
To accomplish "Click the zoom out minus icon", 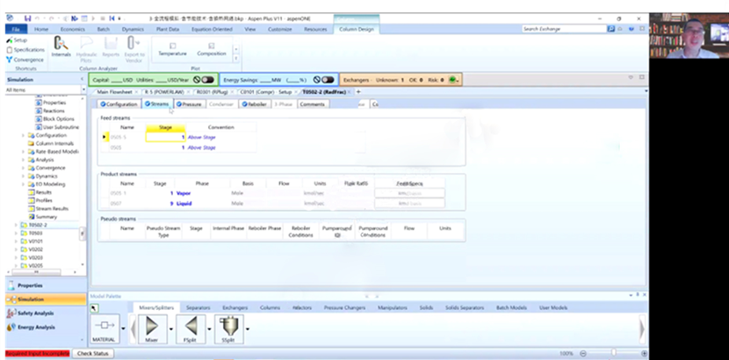I will (x=583, y=354).
